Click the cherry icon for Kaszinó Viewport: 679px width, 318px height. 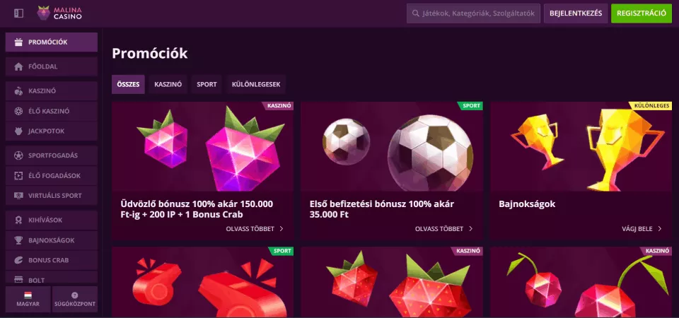click(x=18, y=91)
